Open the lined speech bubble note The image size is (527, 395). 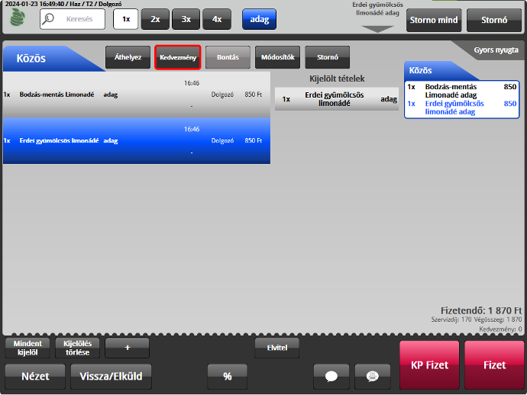click(x=373, y=376)
